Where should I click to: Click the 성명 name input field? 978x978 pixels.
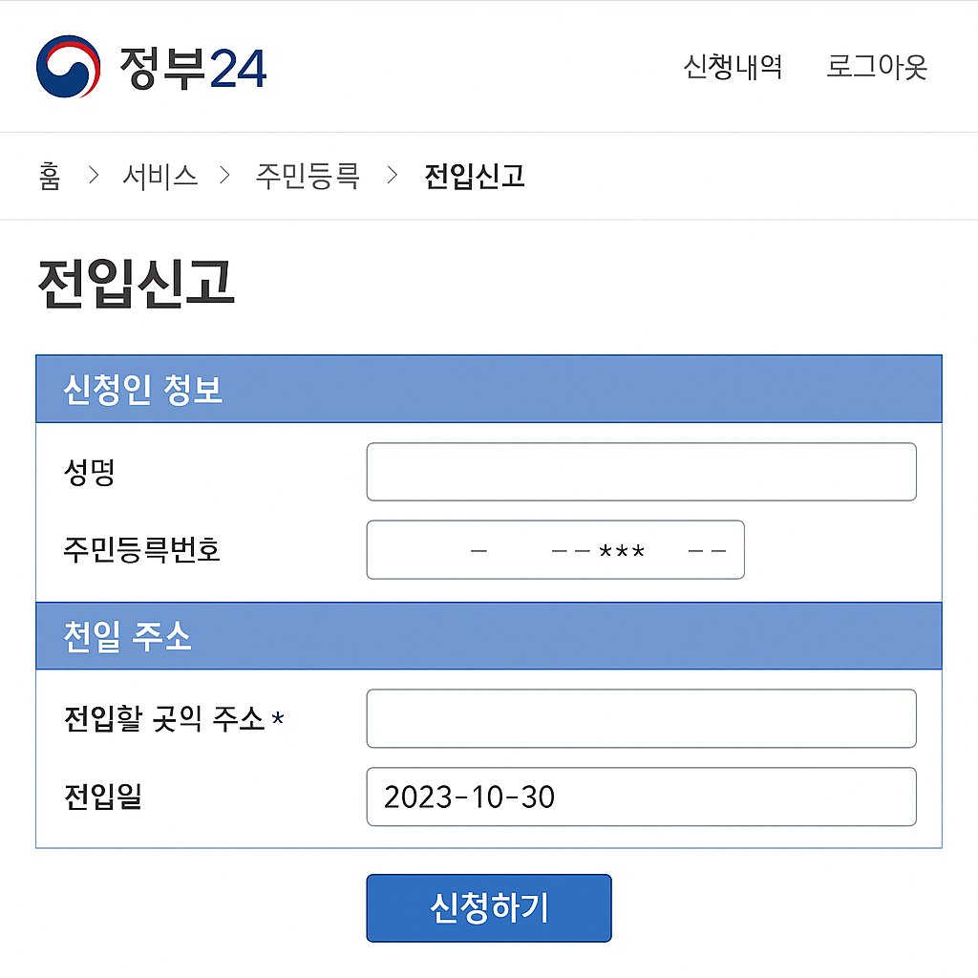[x=641, y=471]
